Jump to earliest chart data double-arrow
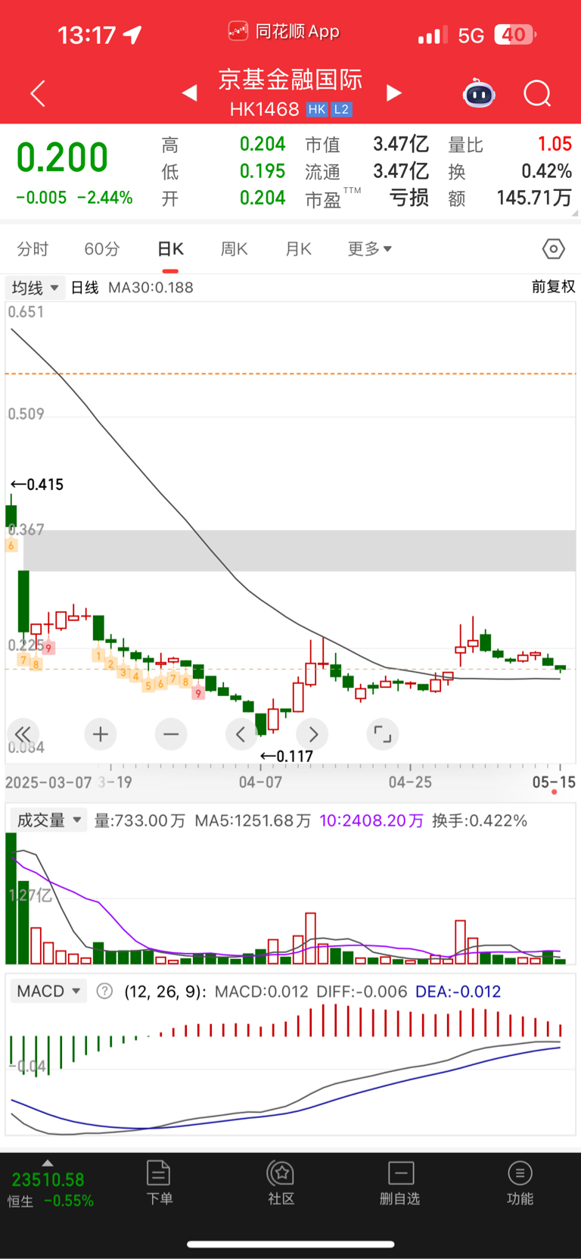581x1259 pixels. click(x=23, y=734)
